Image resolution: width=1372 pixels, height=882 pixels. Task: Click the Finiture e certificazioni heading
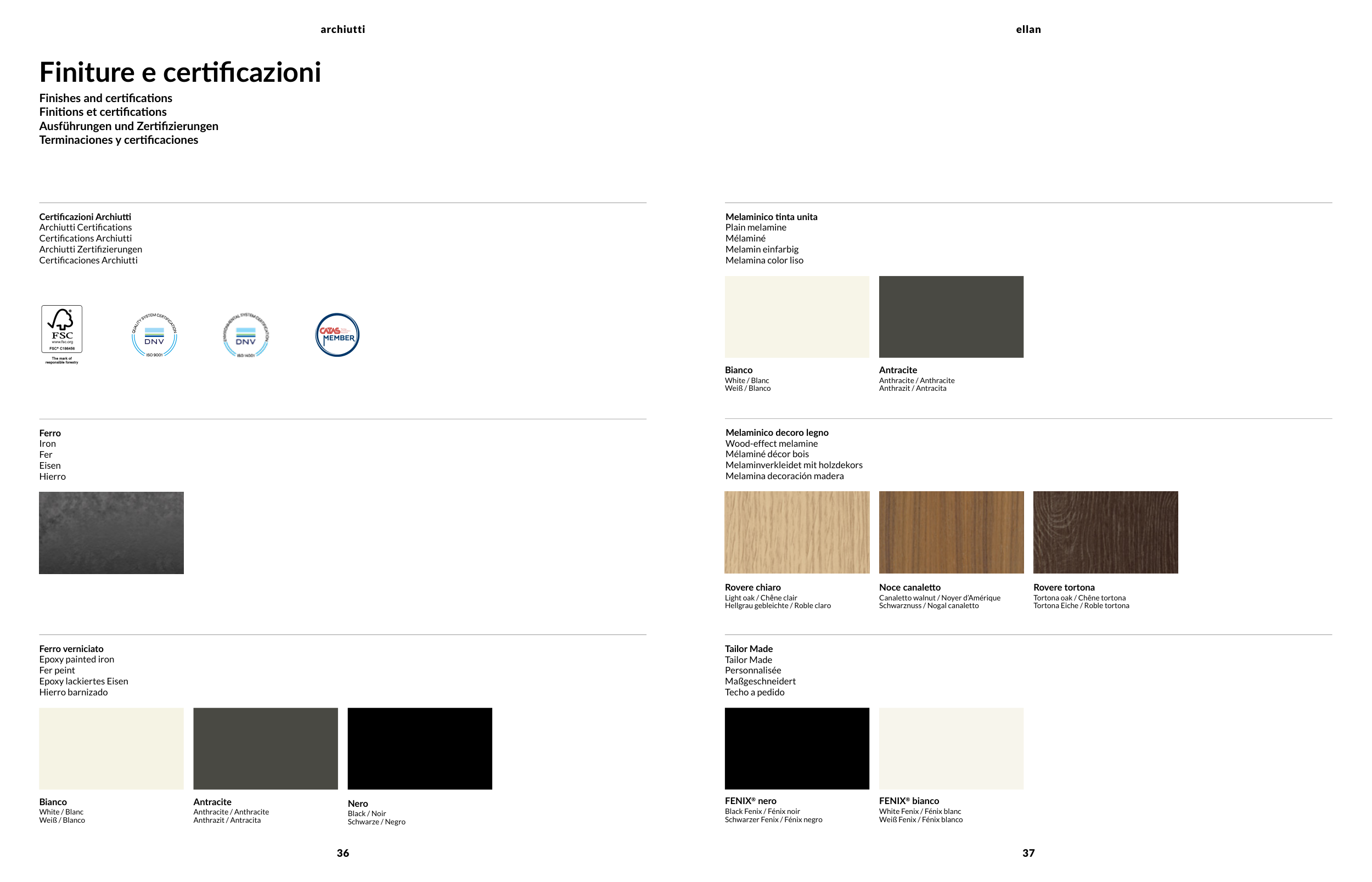pyautogui.click(x=180, y=73)
